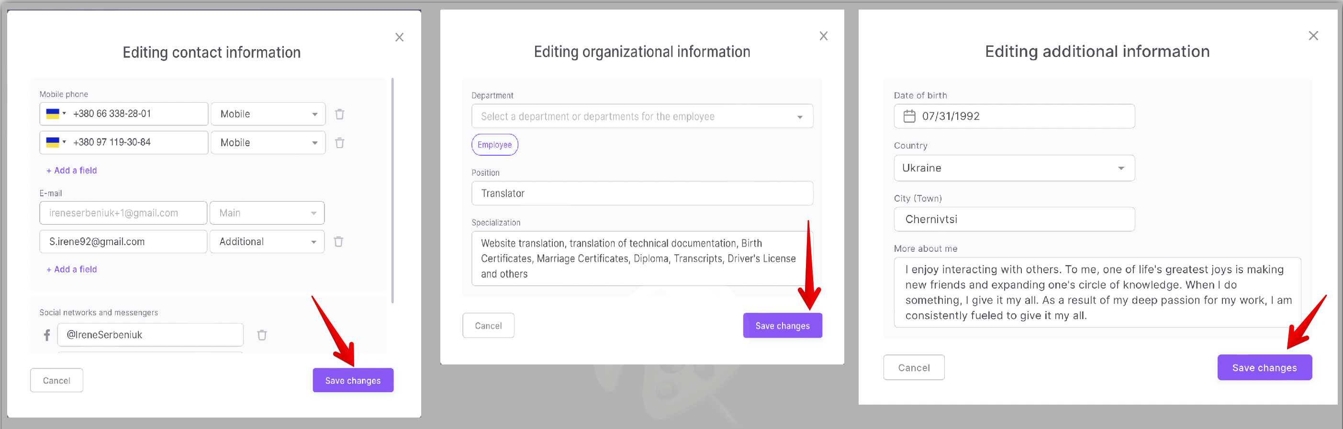Cancel editing additional information

pos(913,367)
